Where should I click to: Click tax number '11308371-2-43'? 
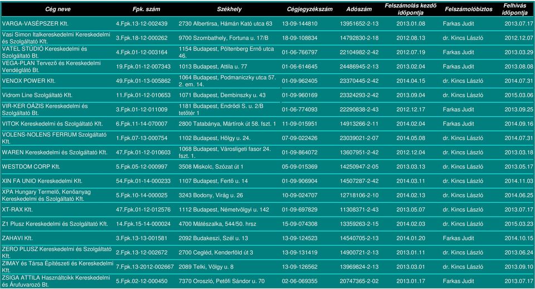tap(359, 210)
